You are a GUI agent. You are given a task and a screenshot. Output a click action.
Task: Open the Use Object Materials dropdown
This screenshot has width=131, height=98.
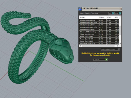tap(110, 49)
